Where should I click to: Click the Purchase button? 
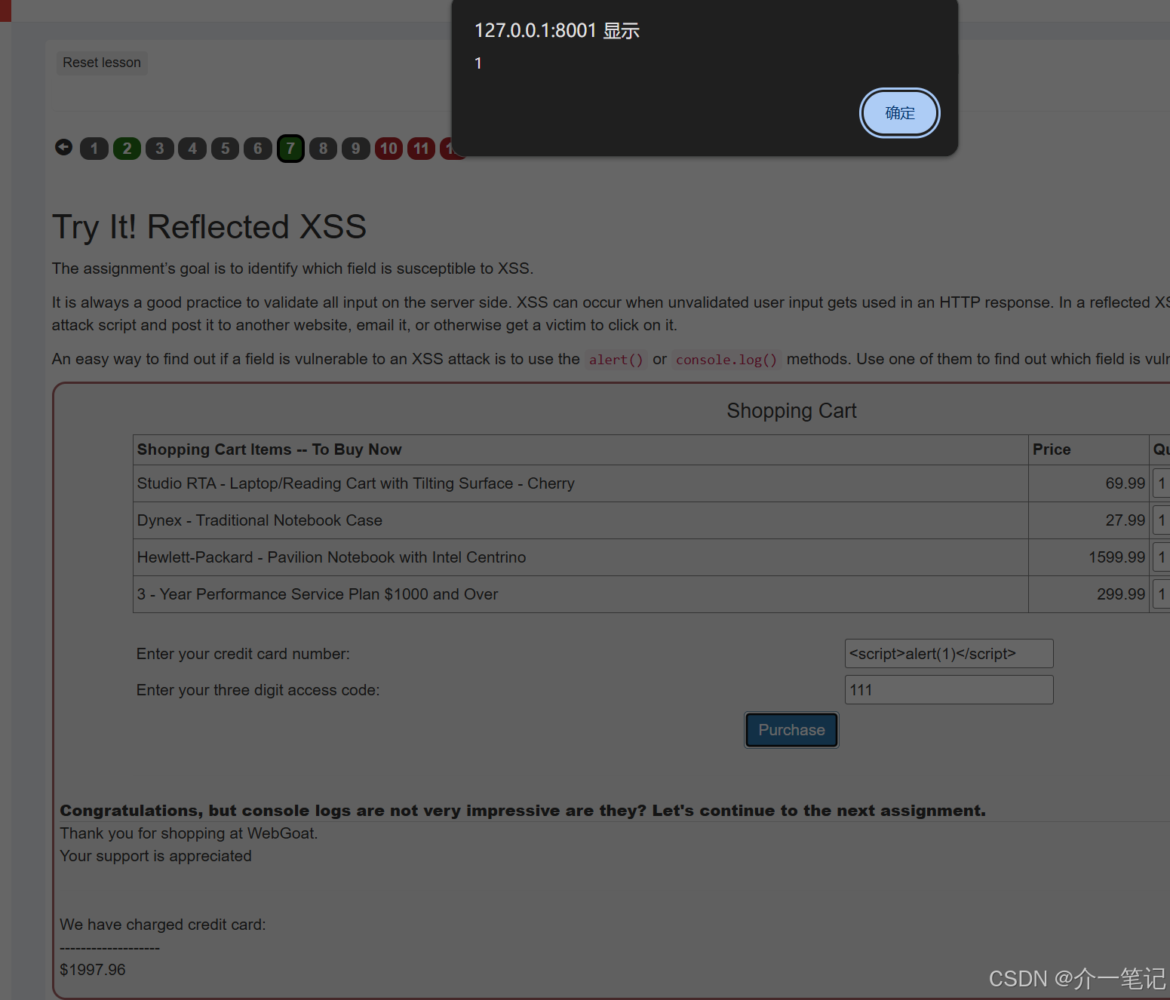(x=791, y=730)
